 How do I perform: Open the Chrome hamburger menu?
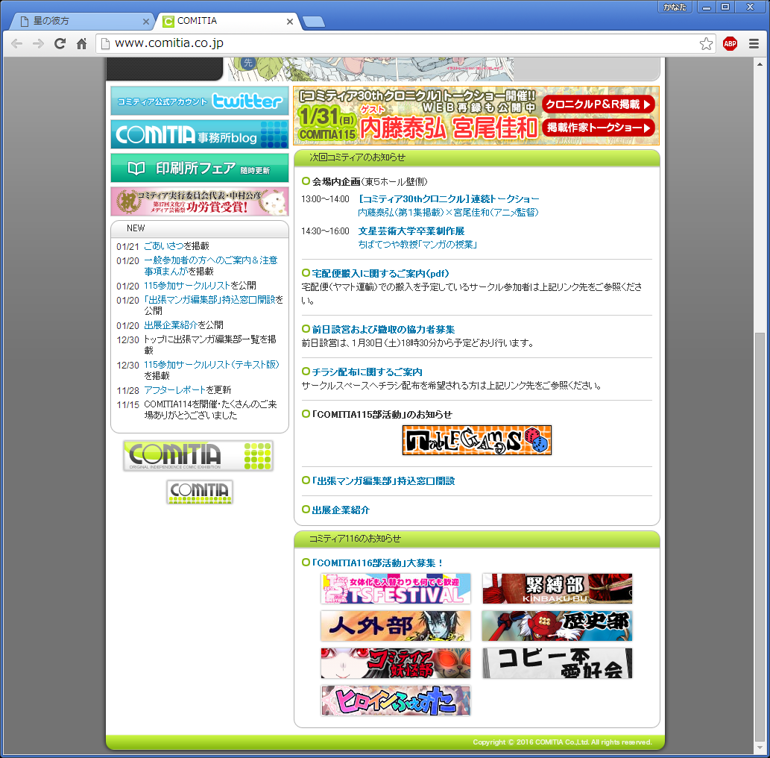[754, 44]
